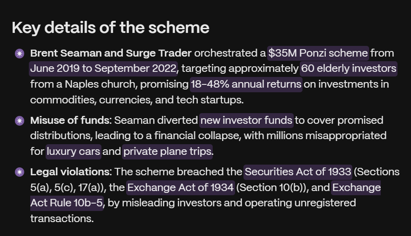Click the 60 elderly investors highlight
This screenshot has height=236, width=411.
pyautogui.click(x=348, y=69)
